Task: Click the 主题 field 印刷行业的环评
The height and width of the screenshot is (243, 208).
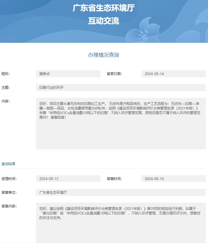Action: click(x=121, y=87)
